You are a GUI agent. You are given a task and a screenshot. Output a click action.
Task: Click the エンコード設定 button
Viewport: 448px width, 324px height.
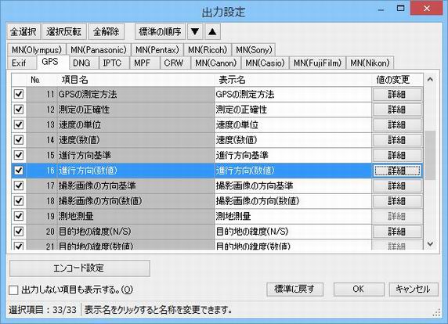point(80,268)
